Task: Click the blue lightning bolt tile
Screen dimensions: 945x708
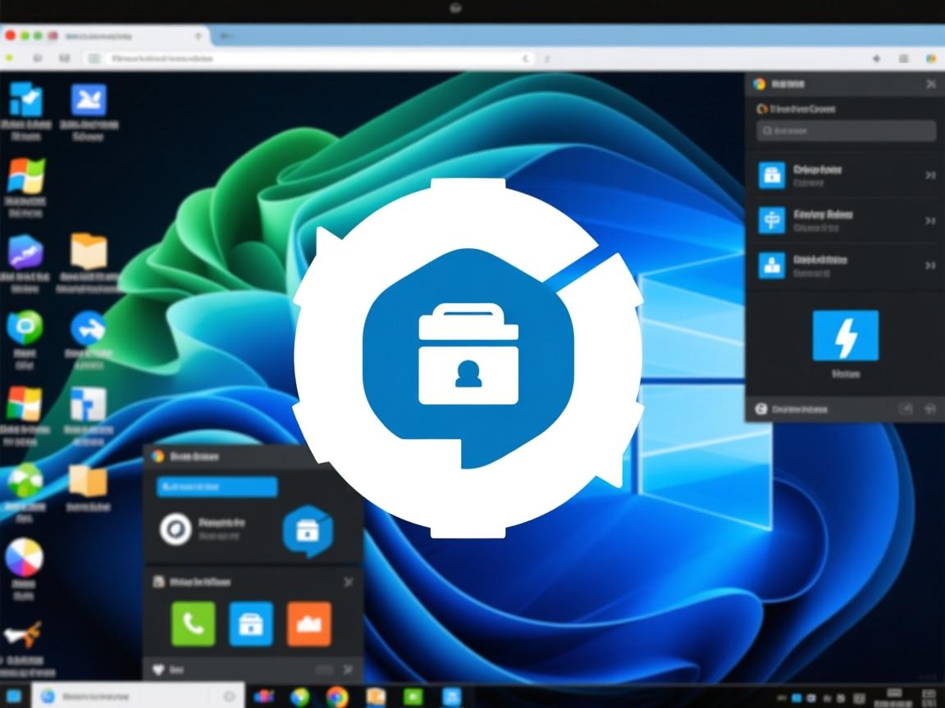Action: tap(845, 335)
